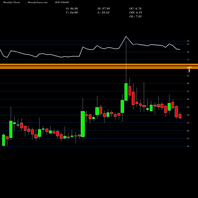Viewport: 198px width, 198px height.
Task: Click the 71 price axis label
Action: point(188,60)
